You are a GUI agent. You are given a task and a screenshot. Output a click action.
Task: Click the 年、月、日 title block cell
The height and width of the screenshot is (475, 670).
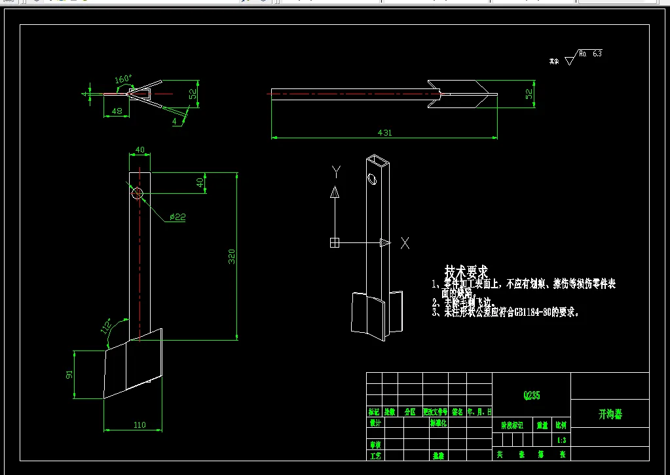[x=479, y=411]
